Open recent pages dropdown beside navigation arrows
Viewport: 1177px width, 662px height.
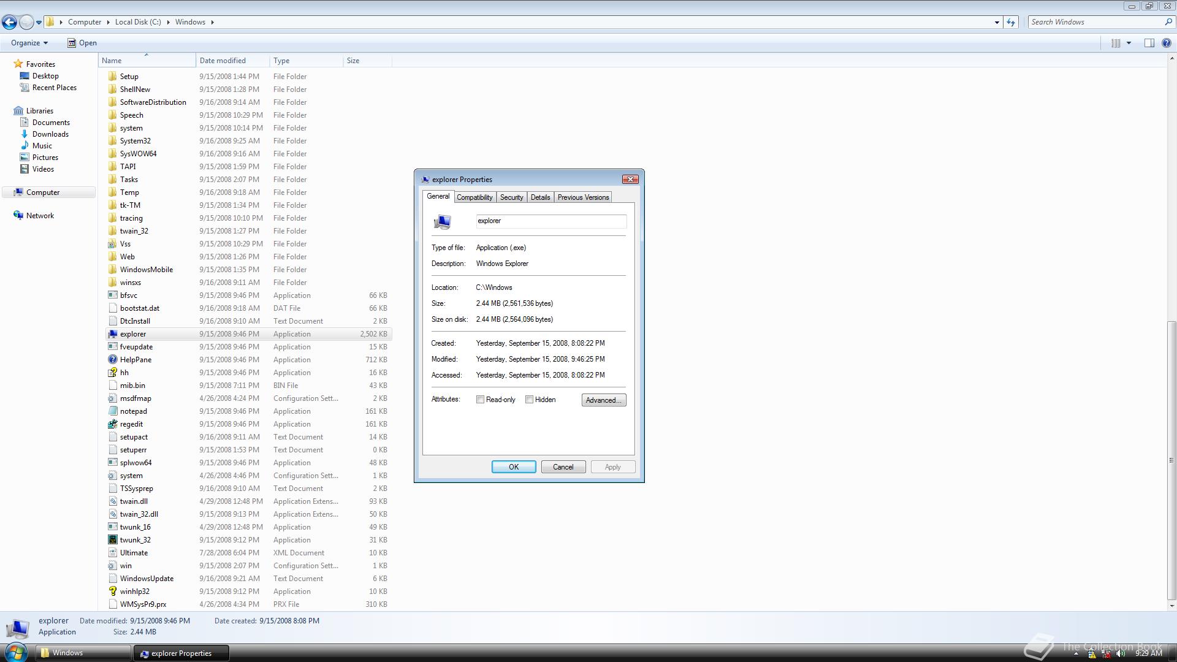(39, 23)
